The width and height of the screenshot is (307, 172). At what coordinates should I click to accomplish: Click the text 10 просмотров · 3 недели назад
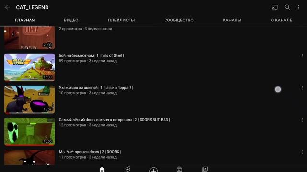click(x=88, y=93)
